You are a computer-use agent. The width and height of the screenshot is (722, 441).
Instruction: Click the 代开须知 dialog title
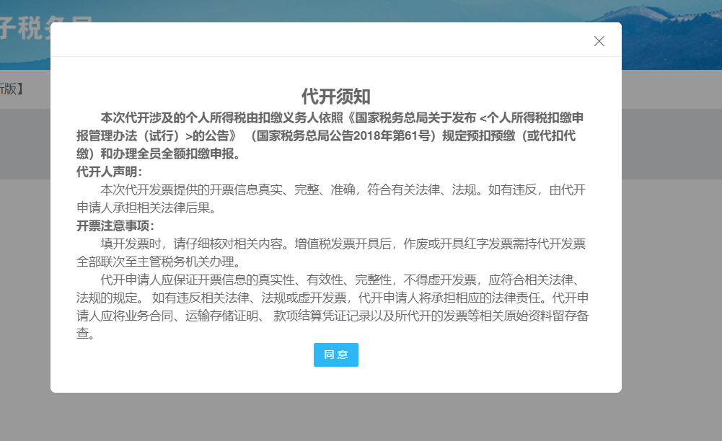click(336, 96)
